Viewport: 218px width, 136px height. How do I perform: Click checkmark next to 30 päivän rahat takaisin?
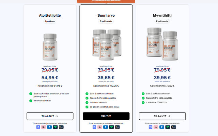pyautogui.click(x=87, y=107)
